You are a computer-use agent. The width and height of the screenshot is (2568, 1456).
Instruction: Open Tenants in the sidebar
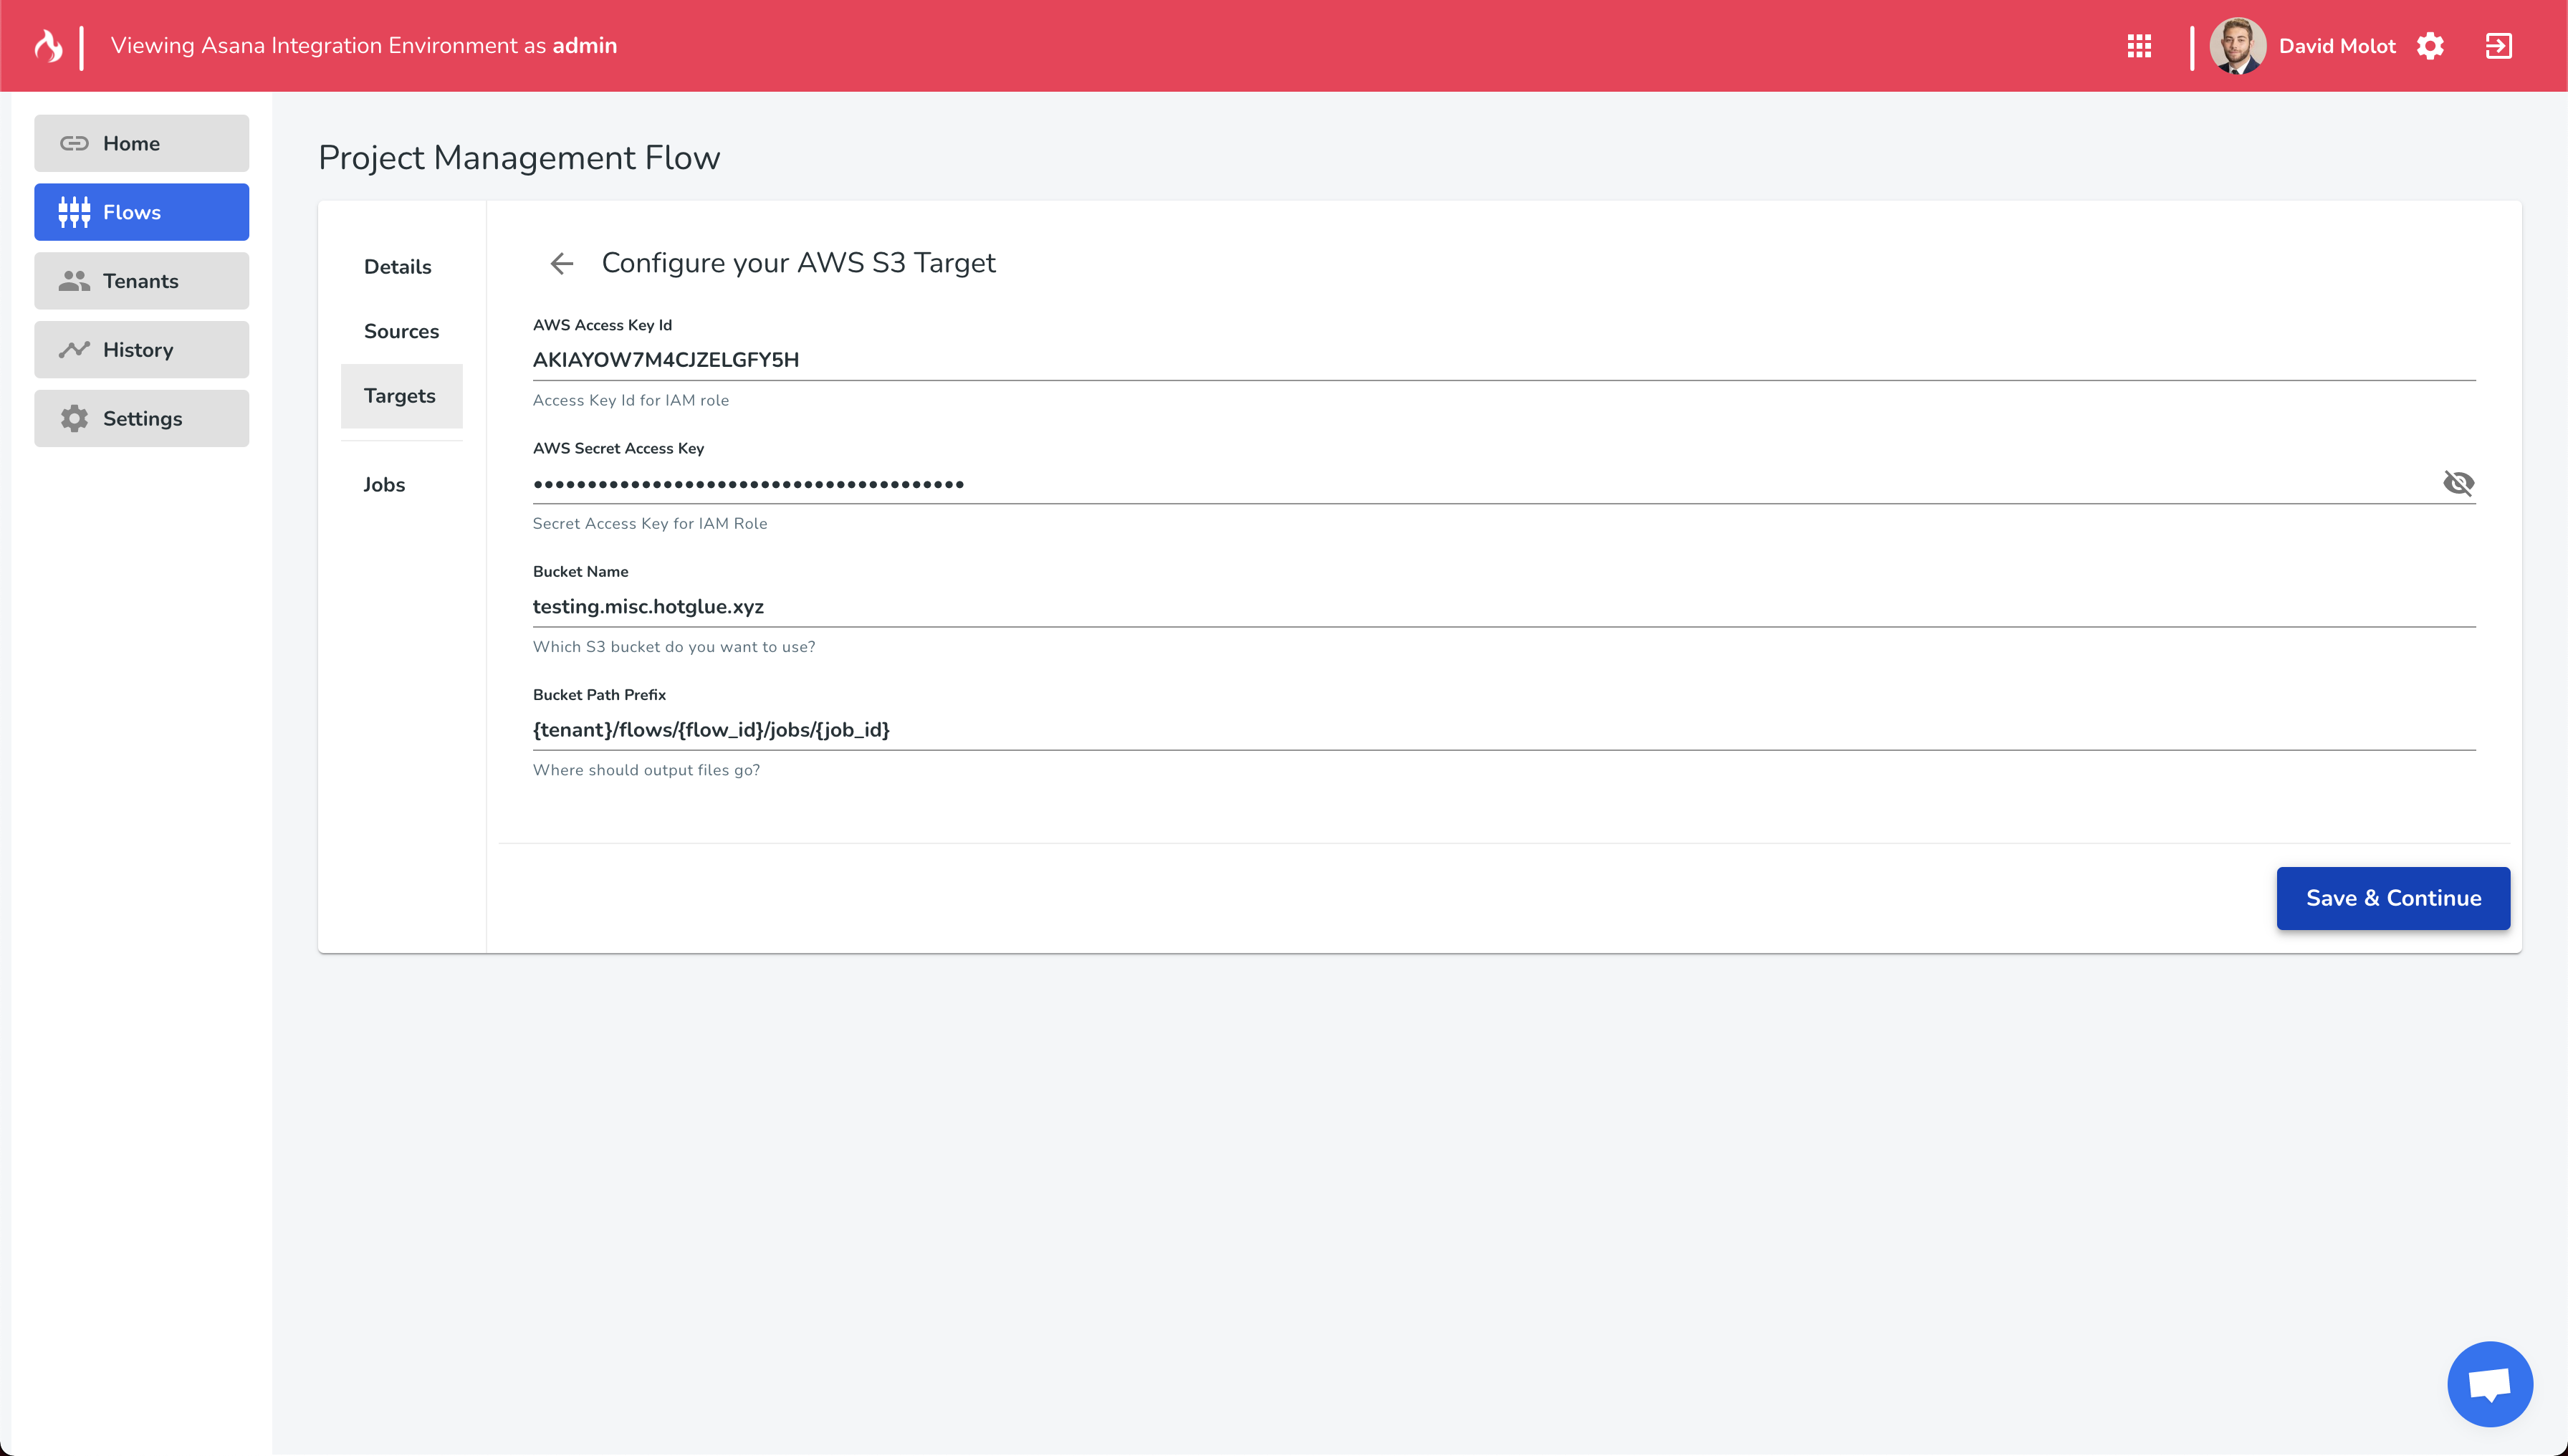[141, 281]
